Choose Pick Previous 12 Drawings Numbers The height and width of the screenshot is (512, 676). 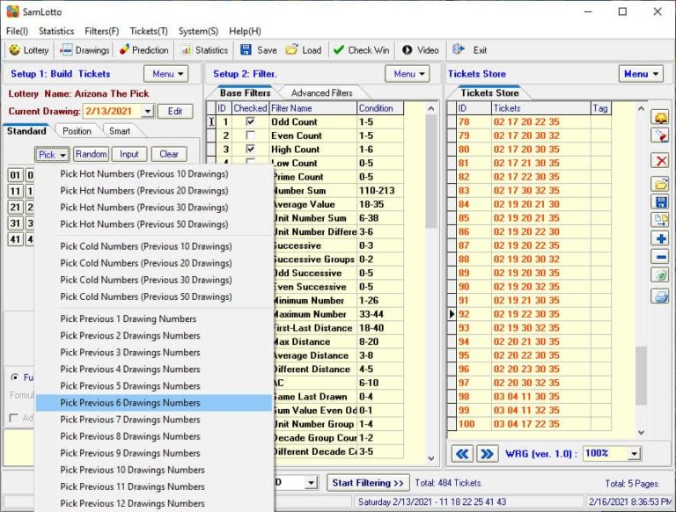point(154,503)
